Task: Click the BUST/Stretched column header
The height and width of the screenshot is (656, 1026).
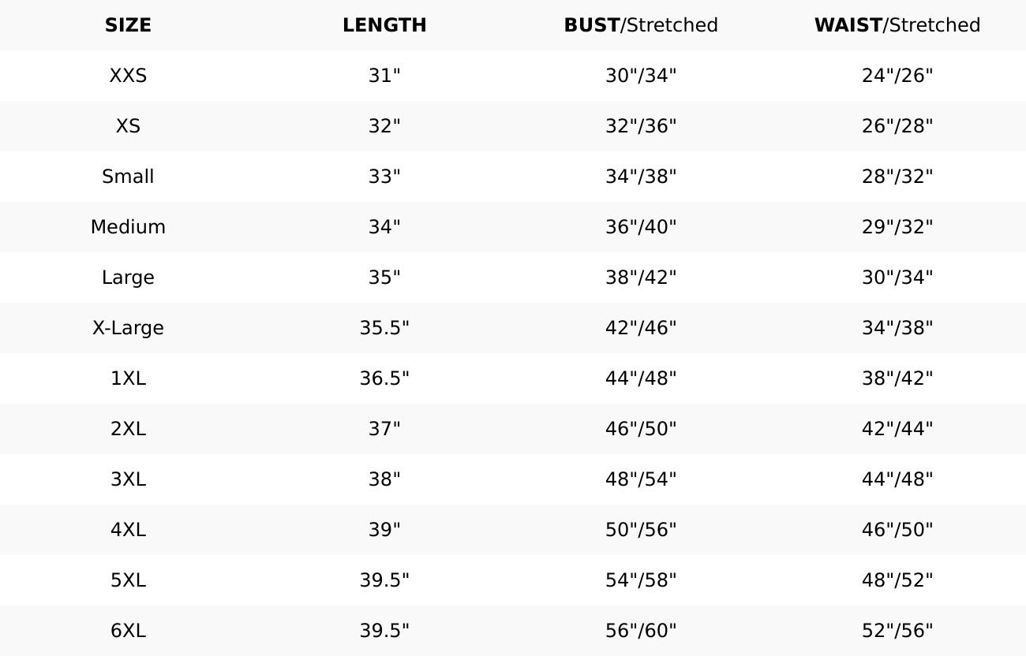Action: tap(641, 25)
